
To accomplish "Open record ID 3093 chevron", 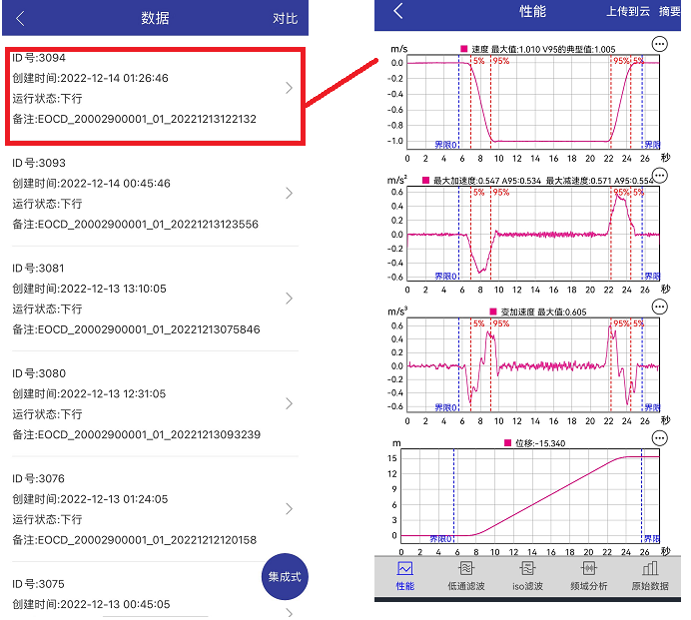I will point(290,193).
